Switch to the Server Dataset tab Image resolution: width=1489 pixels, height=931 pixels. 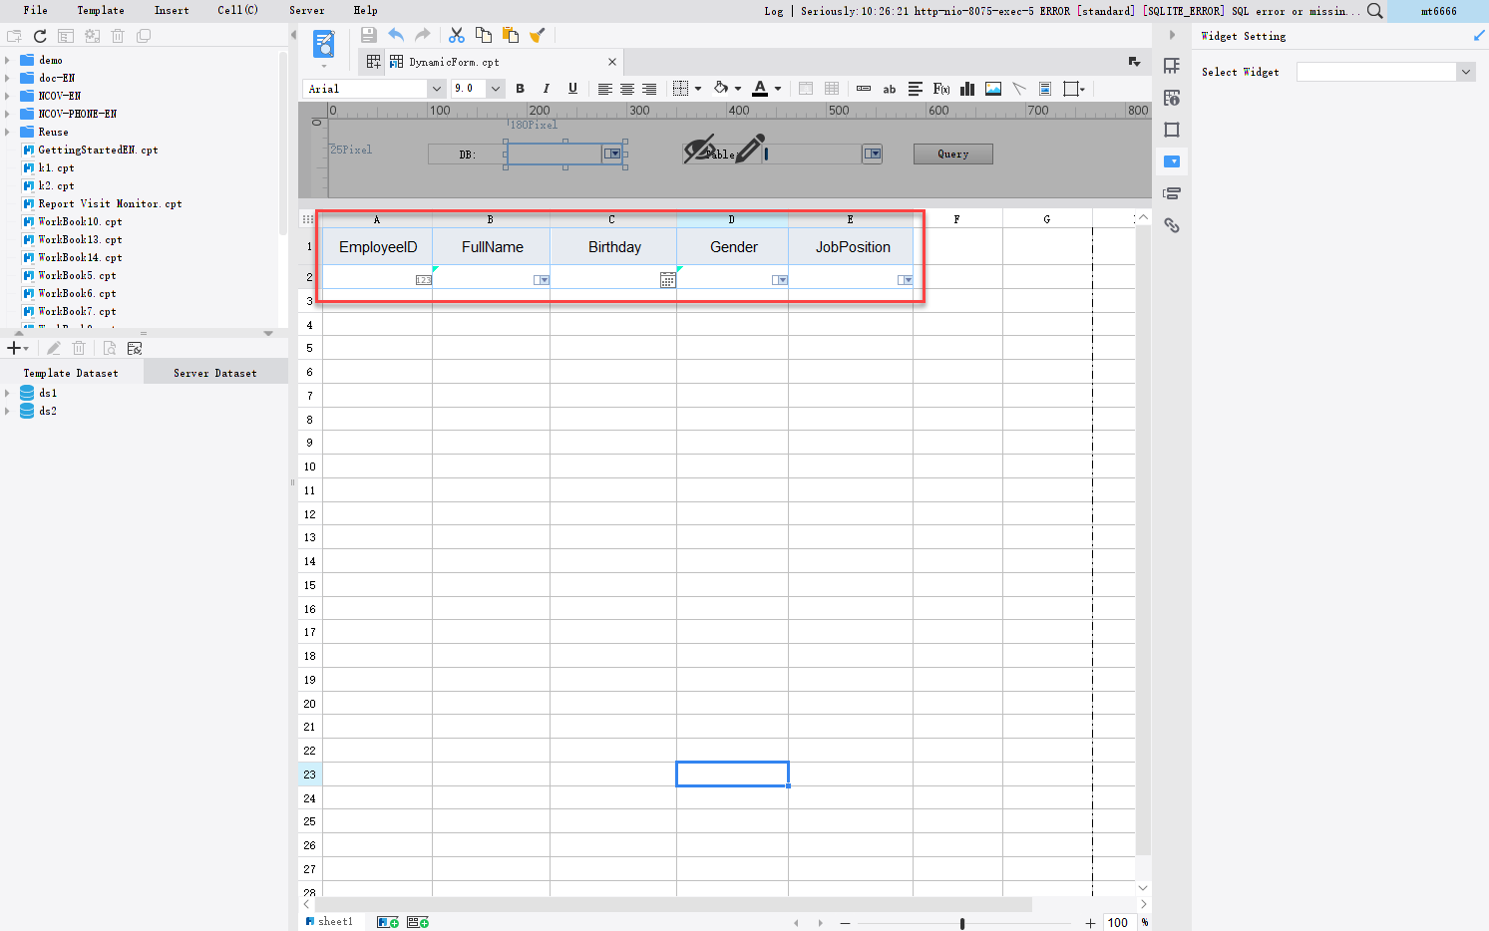[x=214, y=372]
